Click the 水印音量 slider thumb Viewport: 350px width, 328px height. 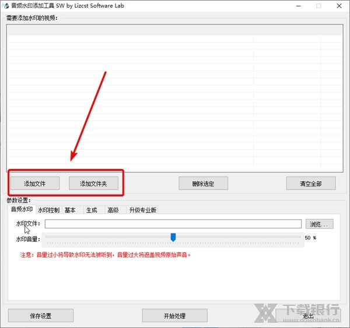click(173, 237)
